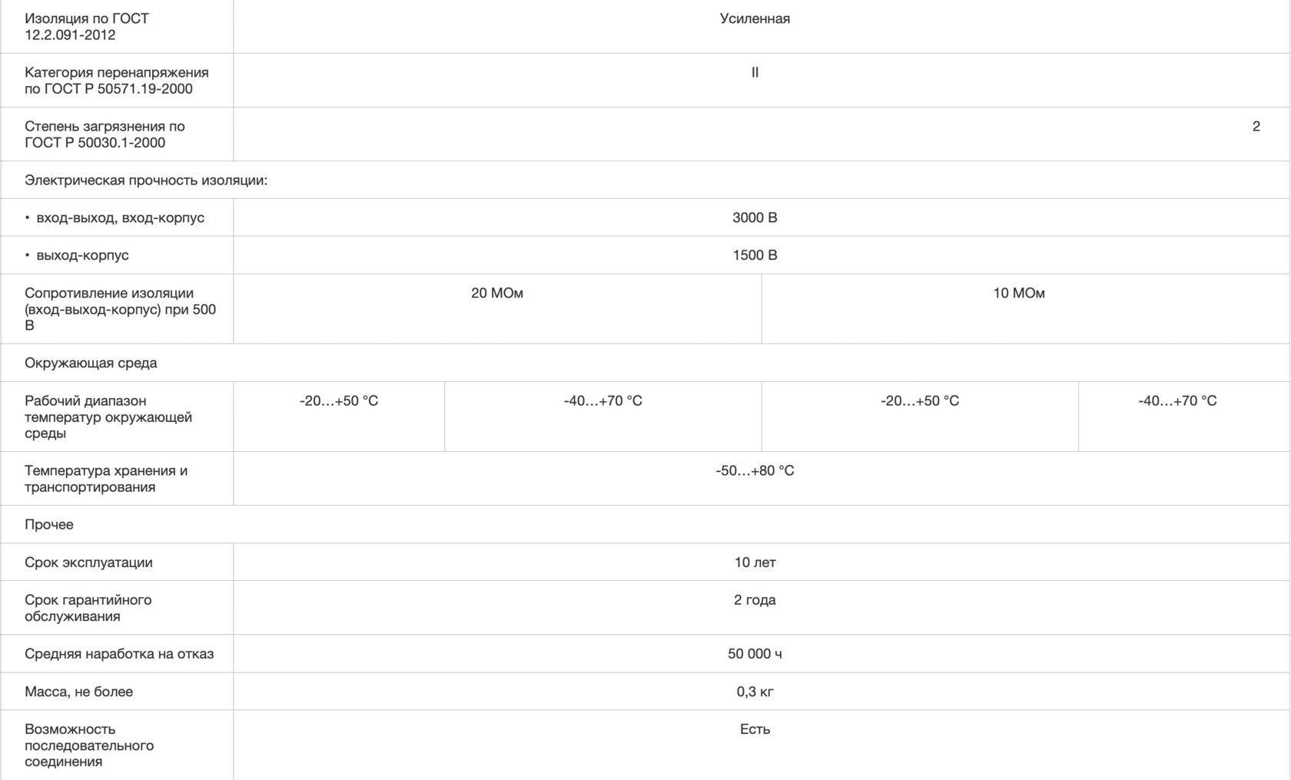
Task: Click the '1500 В' output-to-case value
Action: 755,255
